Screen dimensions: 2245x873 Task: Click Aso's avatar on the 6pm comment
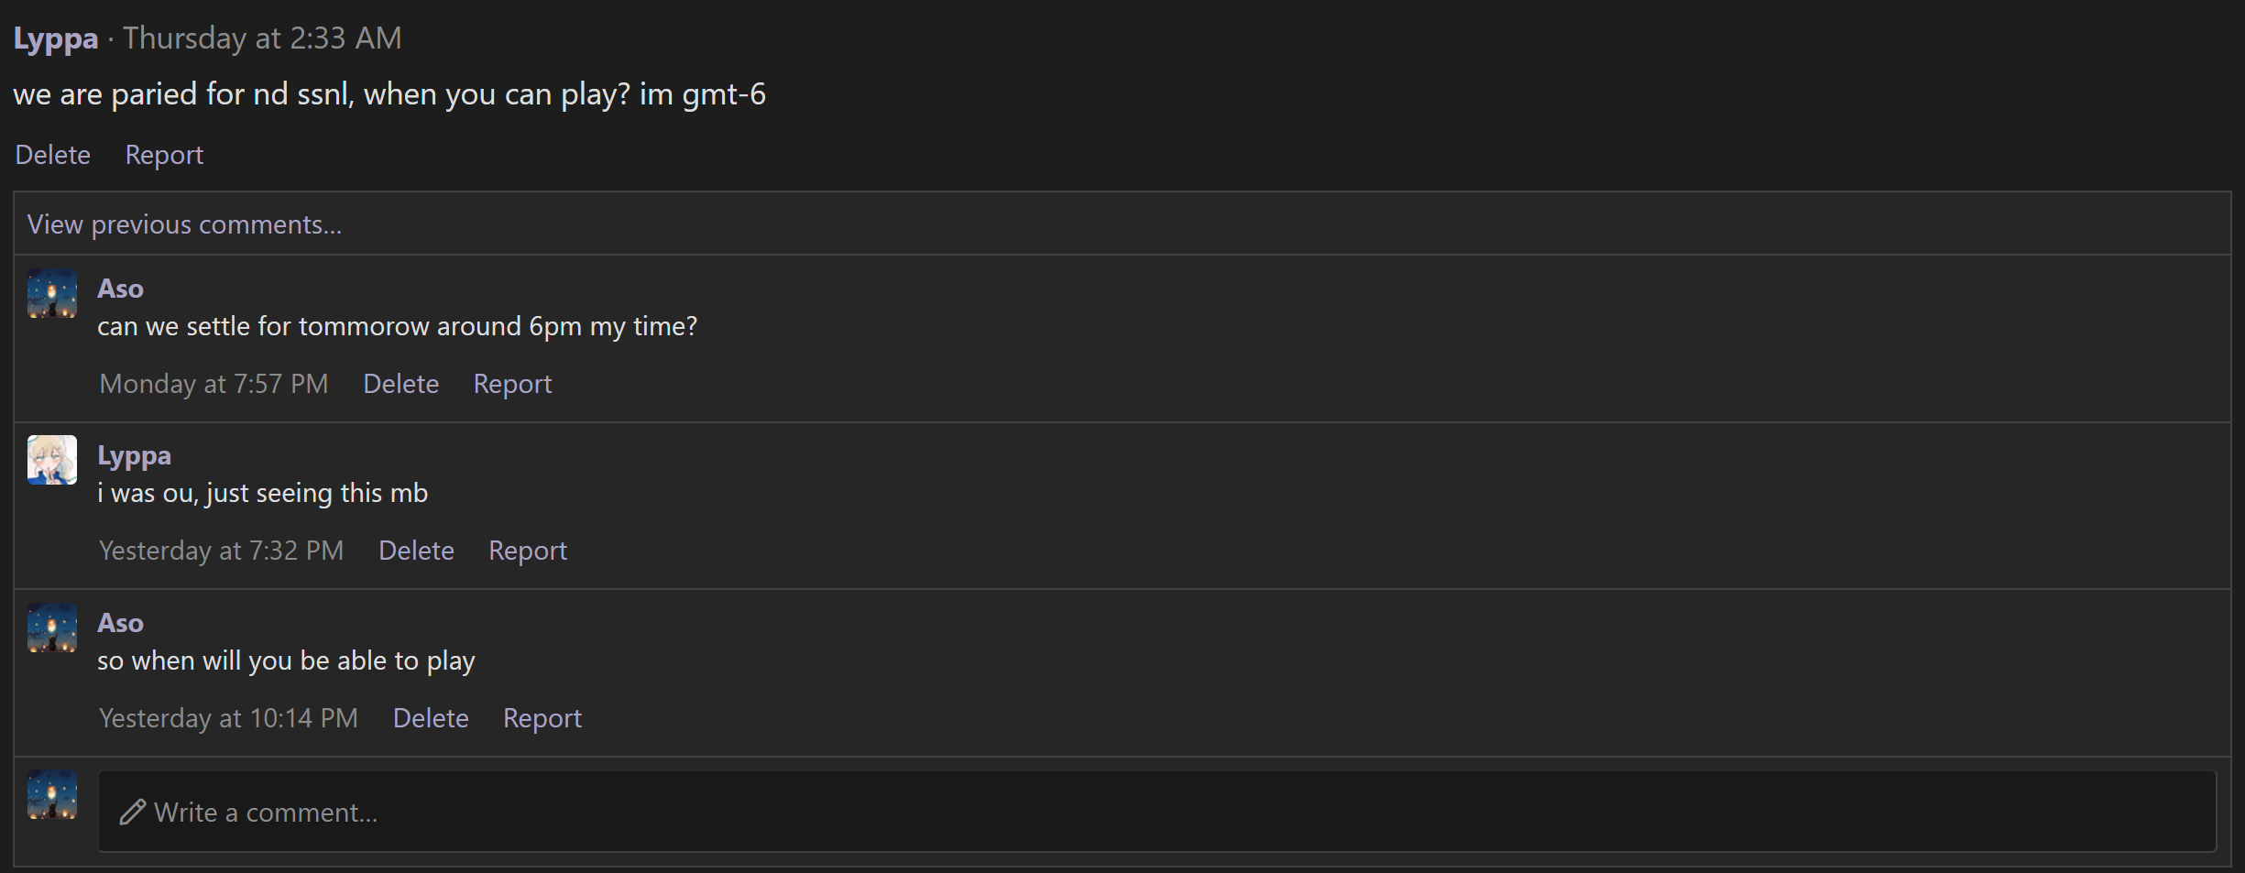pos(52,293)
